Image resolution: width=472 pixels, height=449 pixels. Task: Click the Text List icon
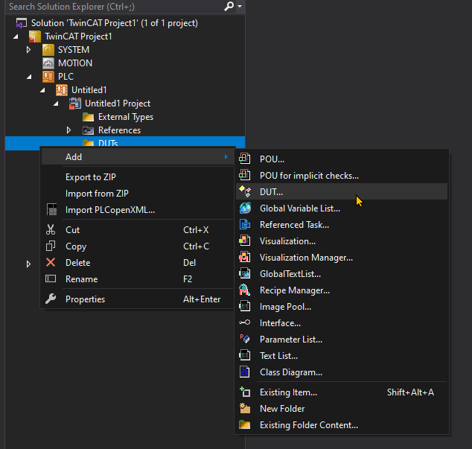pos(245,355)
